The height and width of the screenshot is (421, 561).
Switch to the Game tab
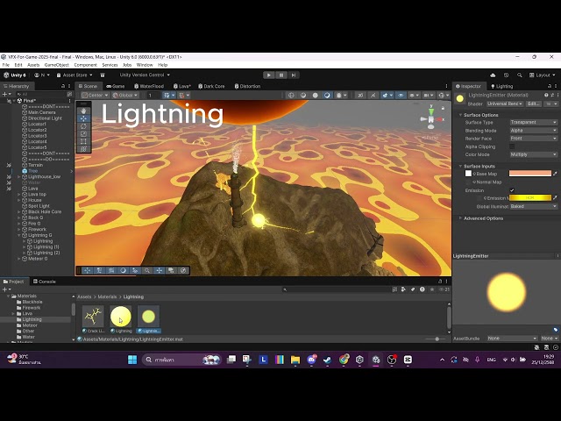[116, 86]
